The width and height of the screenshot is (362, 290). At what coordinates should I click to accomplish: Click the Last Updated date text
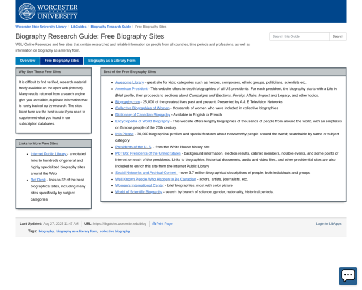[61, 224]
